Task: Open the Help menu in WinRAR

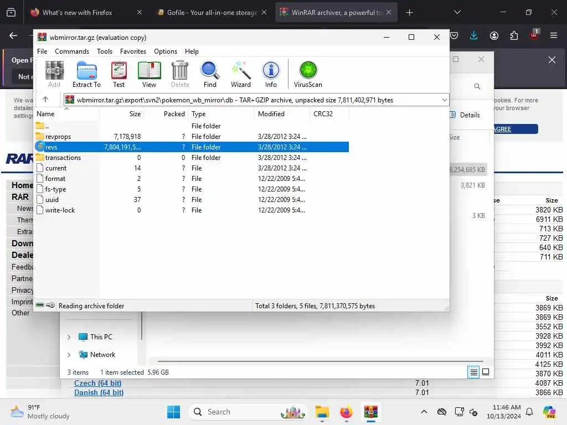Action: (192, 51)
